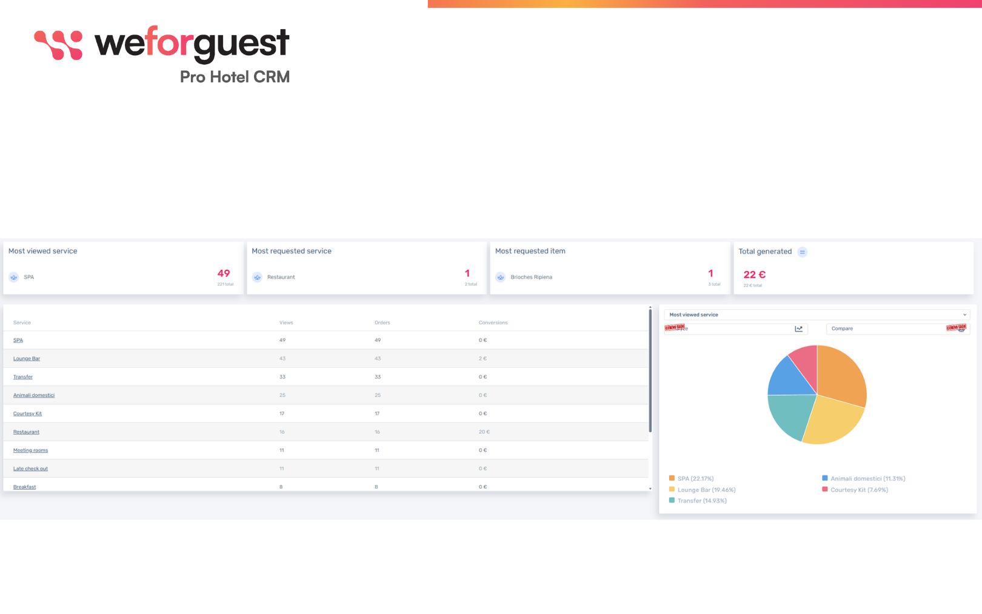
Task: Toggle Animali domestici legend entry
Action: [x=864, y=478]
